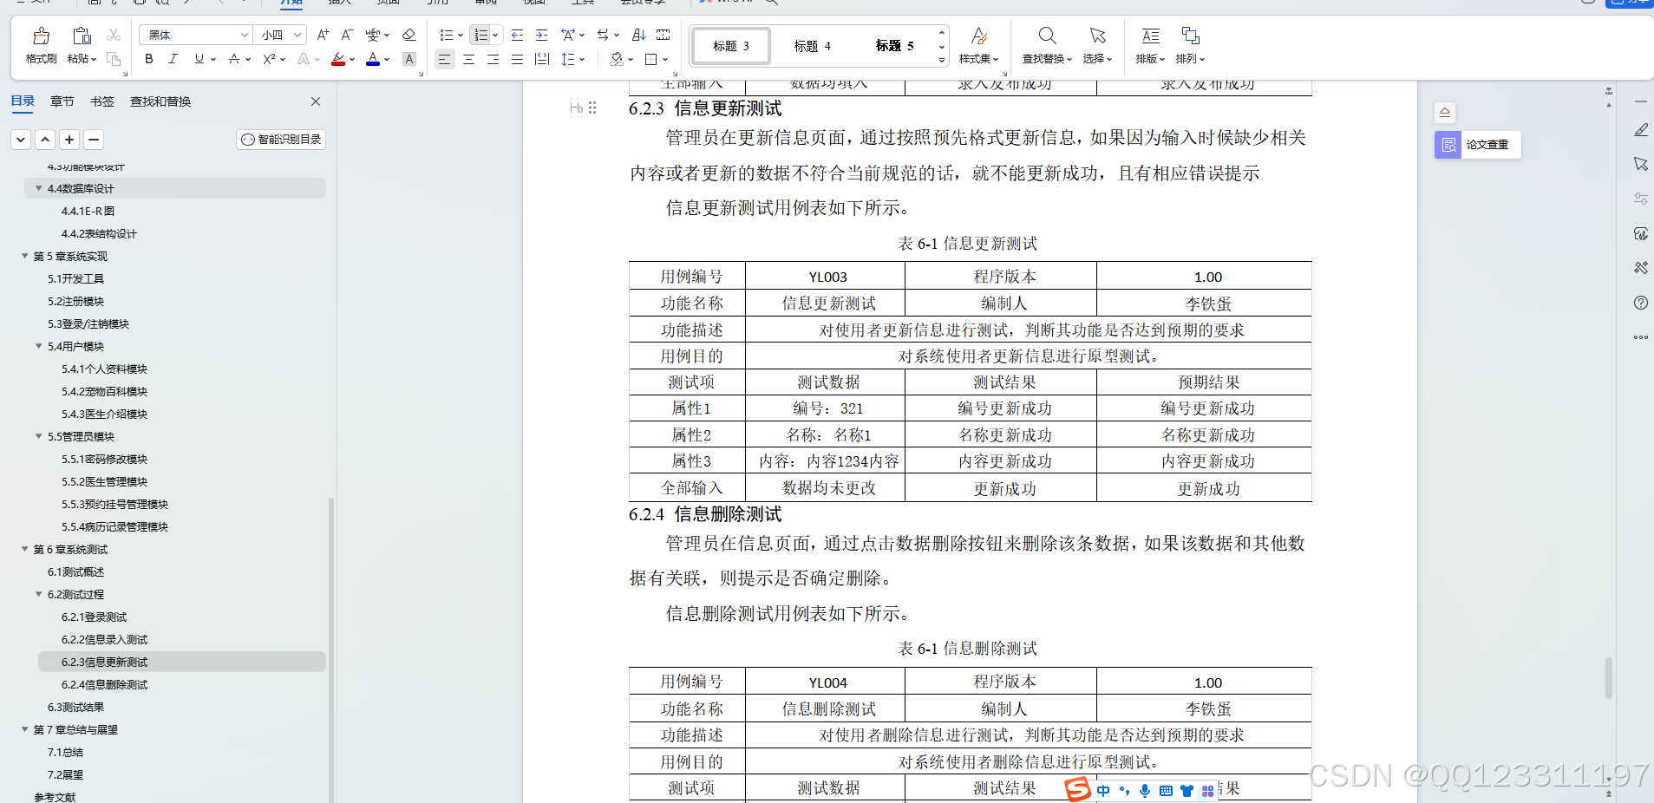Open 7.1总结 in the outline
The image size is (1654, 803).
point(65,752)
